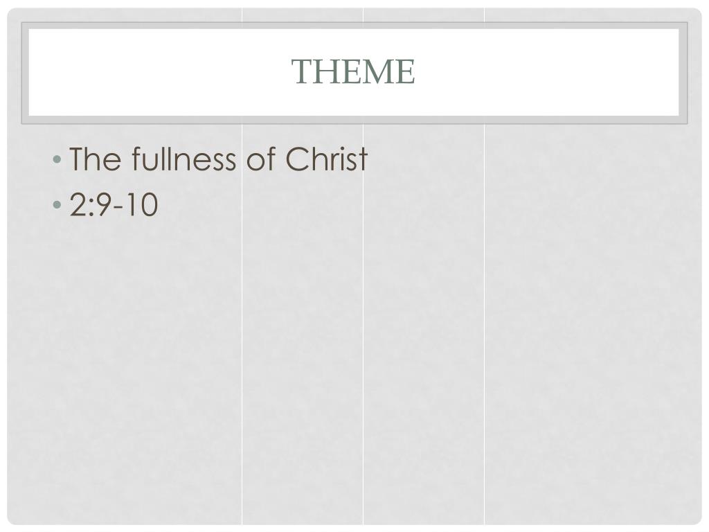Click the chapter number "2" in second bullet
Image resolution: width=709 pixels, height=532 pixels.
(x=77, y=205)
